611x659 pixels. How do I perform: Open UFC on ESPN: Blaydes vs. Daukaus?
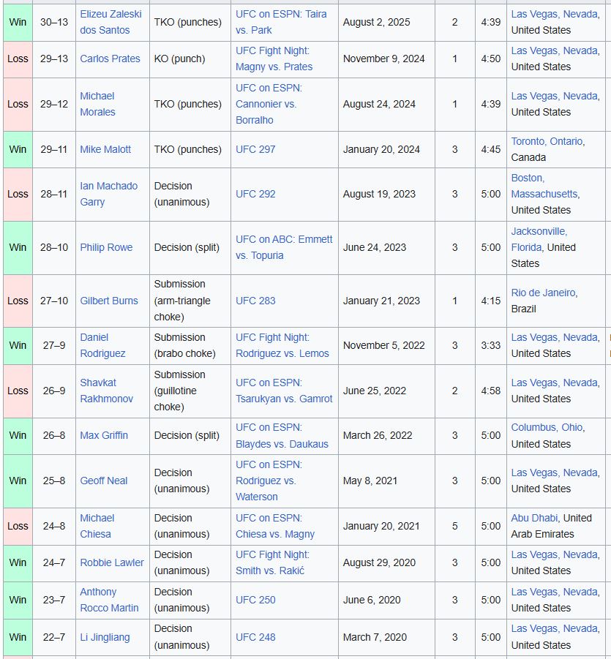tap(282, 435)
